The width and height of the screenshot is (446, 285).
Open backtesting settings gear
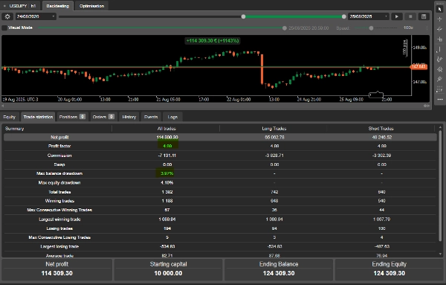click(x=7, y=16)
